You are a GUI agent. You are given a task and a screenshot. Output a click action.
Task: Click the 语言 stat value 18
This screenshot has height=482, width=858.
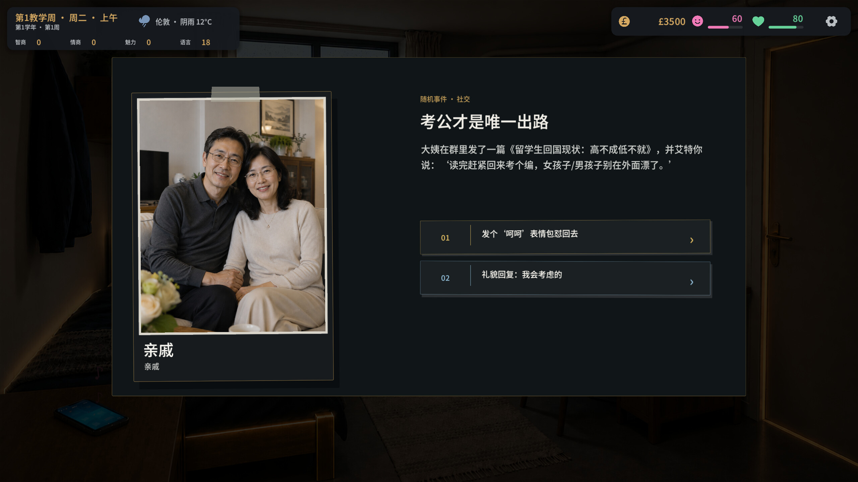(x=206, y=43)
